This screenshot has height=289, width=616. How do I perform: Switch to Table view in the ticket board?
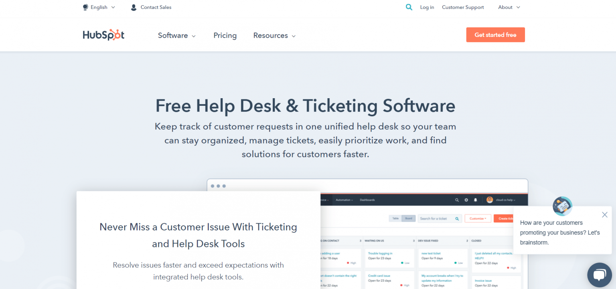395,218
